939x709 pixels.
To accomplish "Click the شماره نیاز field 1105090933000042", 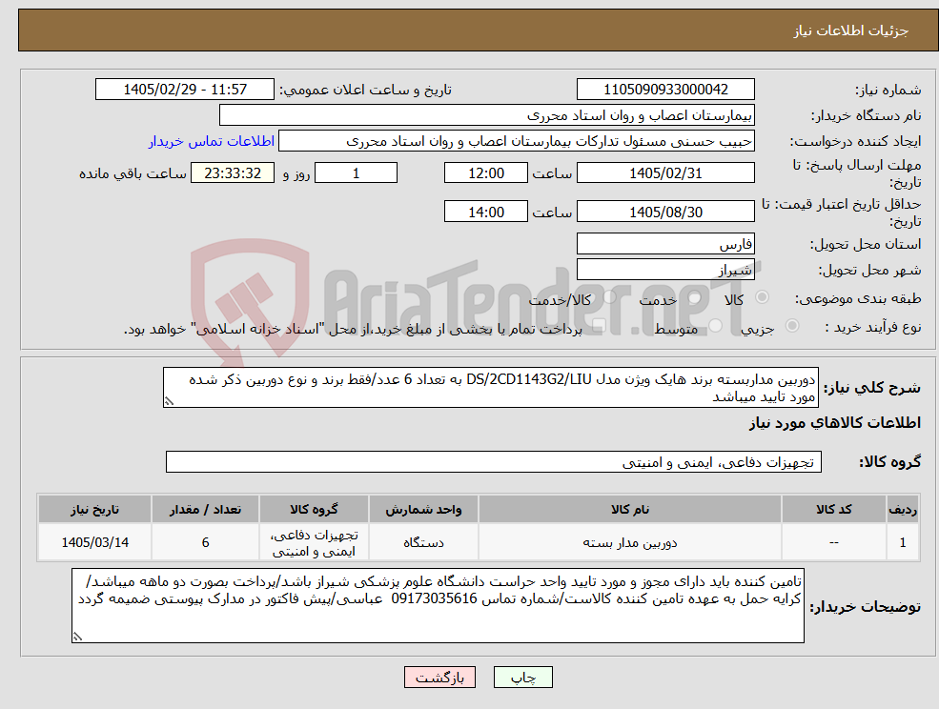I will (665, 90).
